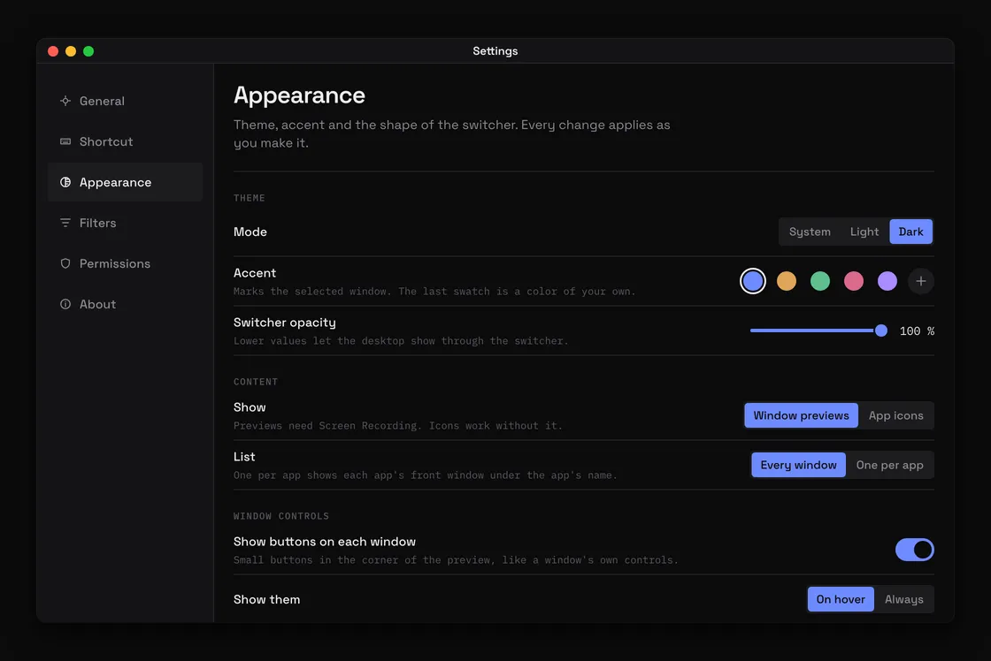Image resolution: width=991 pixels, height=661 pixels.
Task: Select the Appearance section label
Action: pyautogui.click(x=115, y=182)
